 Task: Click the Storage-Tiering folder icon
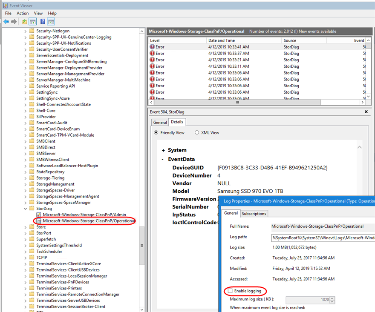coord(32,178)
